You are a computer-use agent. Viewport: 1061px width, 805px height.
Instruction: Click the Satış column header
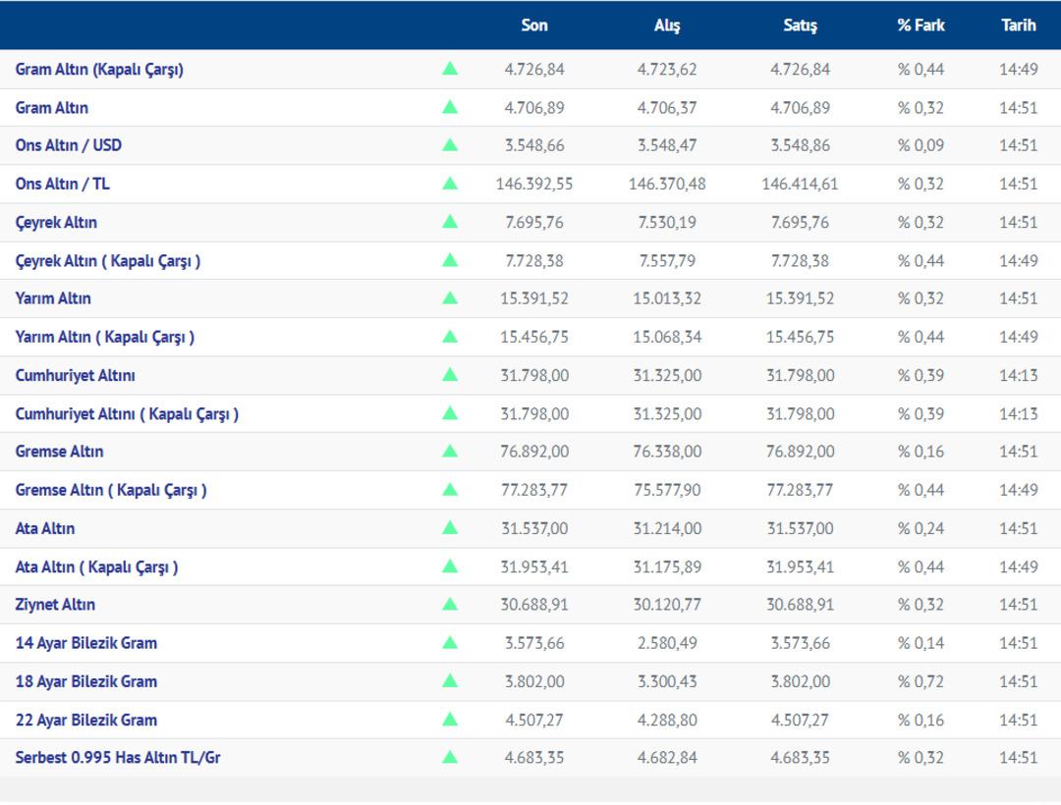pos(801,26)
